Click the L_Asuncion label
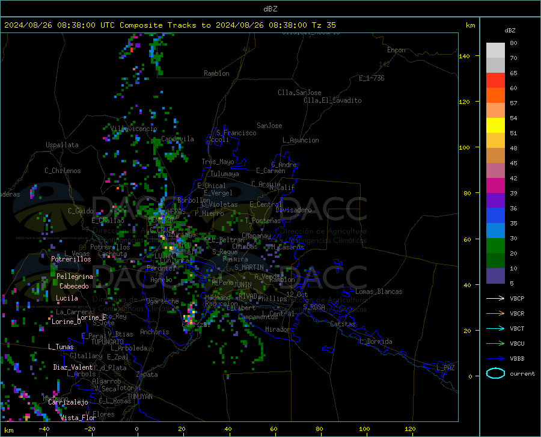 [x=301, y=140]
